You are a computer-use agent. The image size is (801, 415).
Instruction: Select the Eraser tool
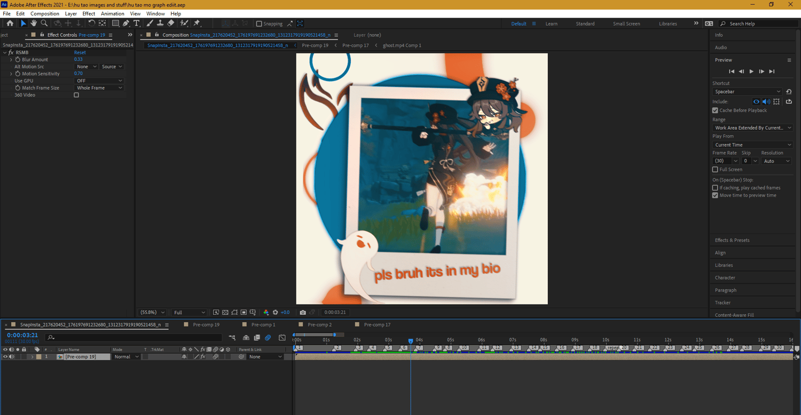[x=170, y=23]
